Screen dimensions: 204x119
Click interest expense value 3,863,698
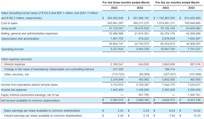click(x=169, y=64)
